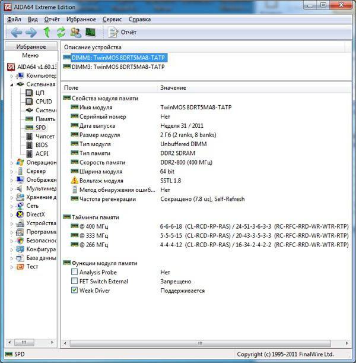Image resolution: width=356 pixels, height=363 pixels.
Task: Toggle the Weak Driver checkbox
Action: pos(74,290)
